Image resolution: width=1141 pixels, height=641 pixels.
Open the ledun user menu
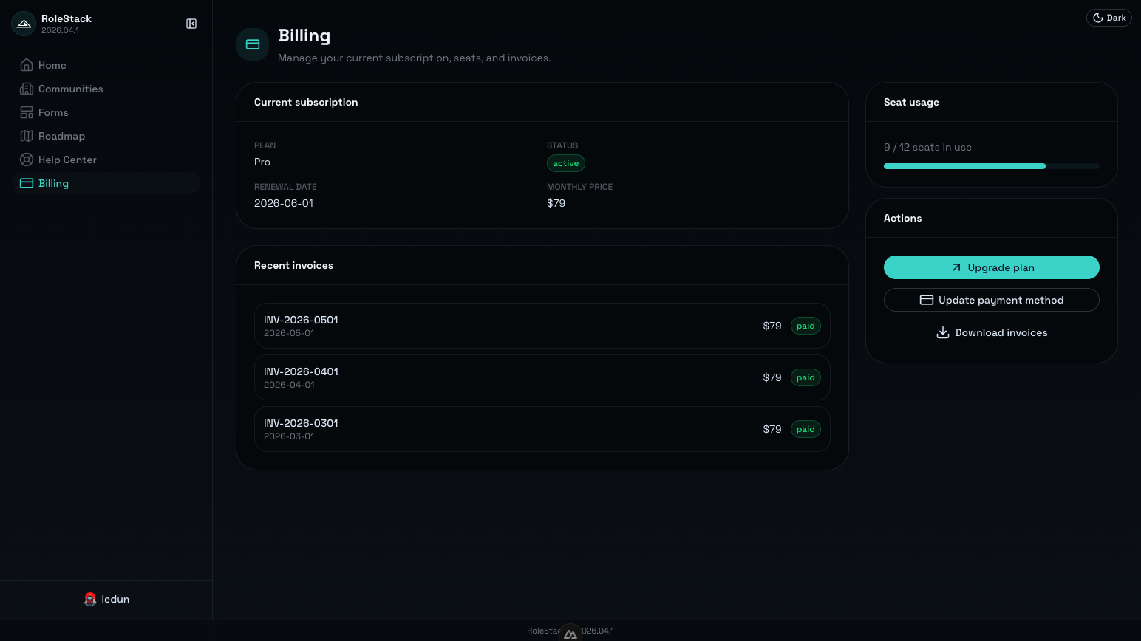click(106, 599)
